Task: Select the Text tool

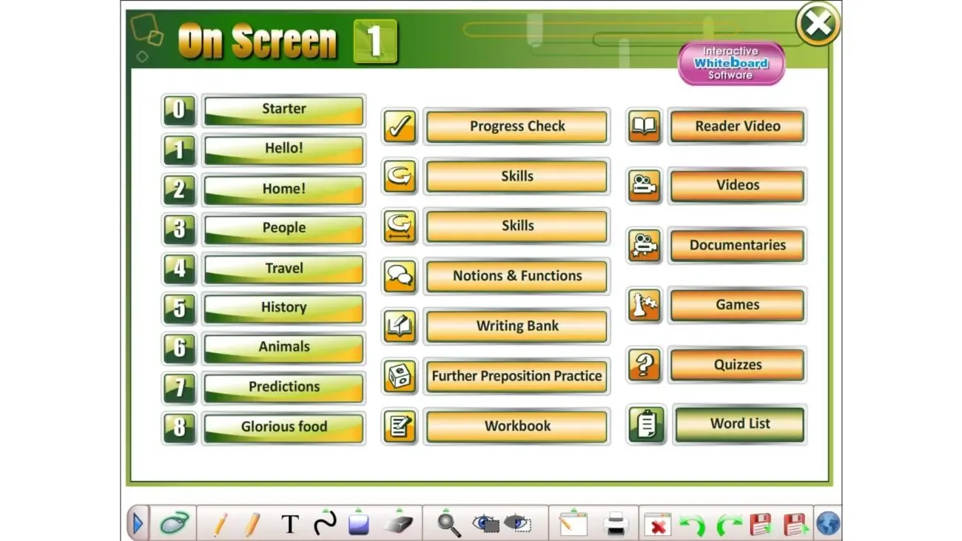Action: coord(289,524)
